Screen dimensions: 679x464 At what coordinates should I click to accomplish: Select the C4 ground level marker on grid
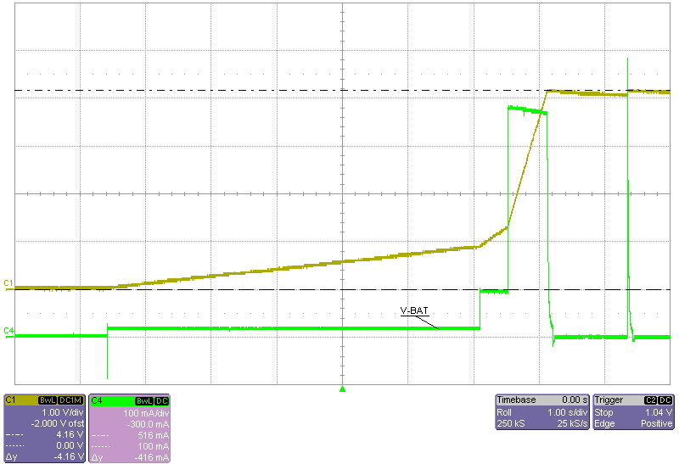8,332
